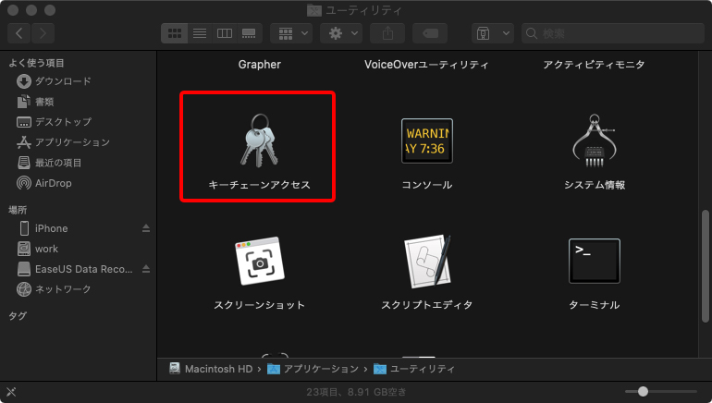This screenshot has width=712, height=403.
Task: Switch to column view mode
Action: (224, 33)
